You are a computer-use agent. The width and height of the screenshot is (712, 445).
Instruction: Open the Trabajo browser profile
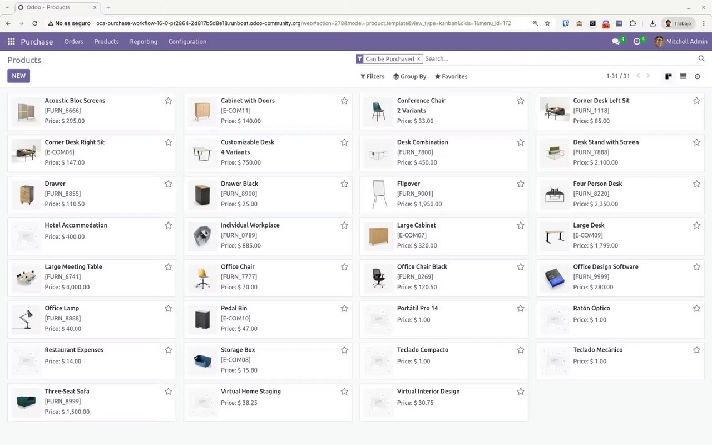pyautogui.click(x=678, y=23)
